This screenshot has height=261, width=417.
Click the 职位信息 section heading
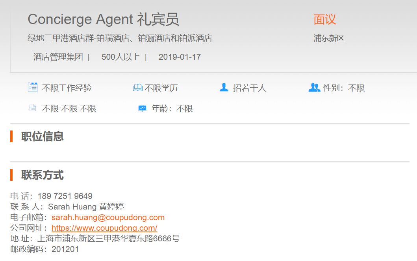point(42,136)
